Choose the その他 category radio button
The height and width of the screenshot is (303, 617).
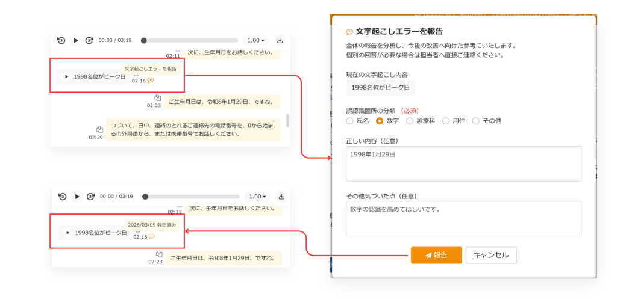point(476,121)
